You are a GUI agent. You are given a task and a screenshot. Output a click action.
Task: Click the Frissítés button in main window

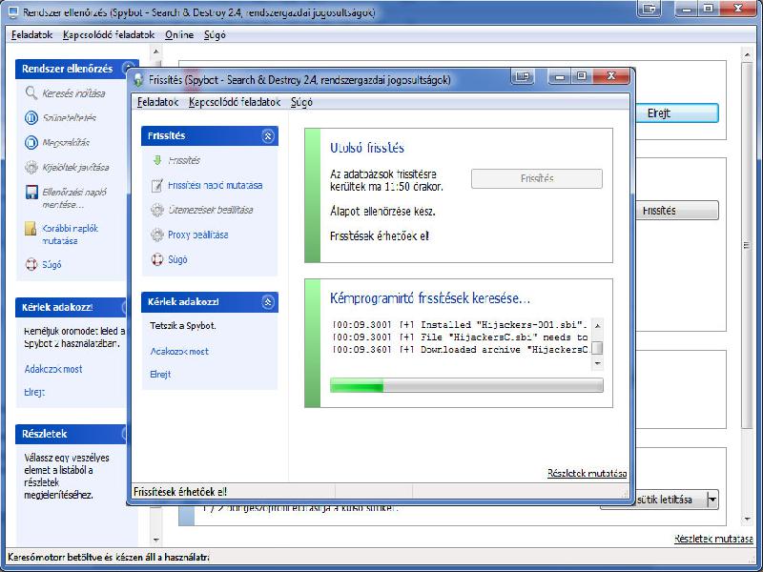(x=677, y=211)
